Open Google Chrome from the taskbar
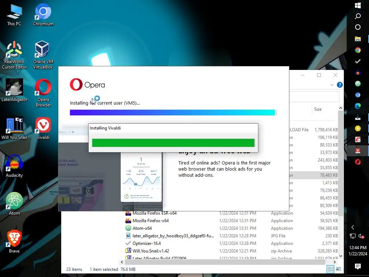The width and height of the screenshot is (369, 277). pyautogui.click(x=358, y=50)
